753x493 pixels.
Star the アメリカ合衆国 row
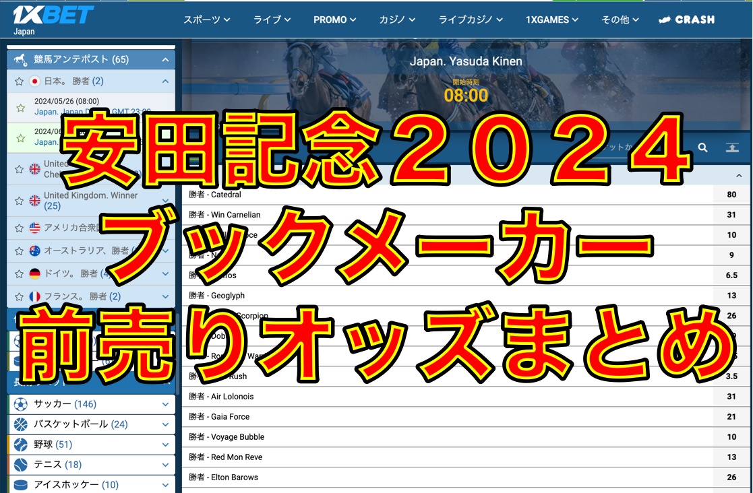pyautogui.click(x=19, y=228)
